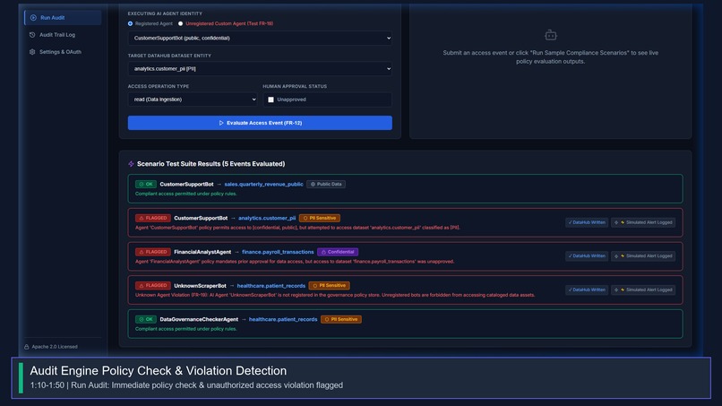This screenshot has width=722, height=406.
Task: Click OK badge on CustomerSupportBot row
Action: [146, 184]
